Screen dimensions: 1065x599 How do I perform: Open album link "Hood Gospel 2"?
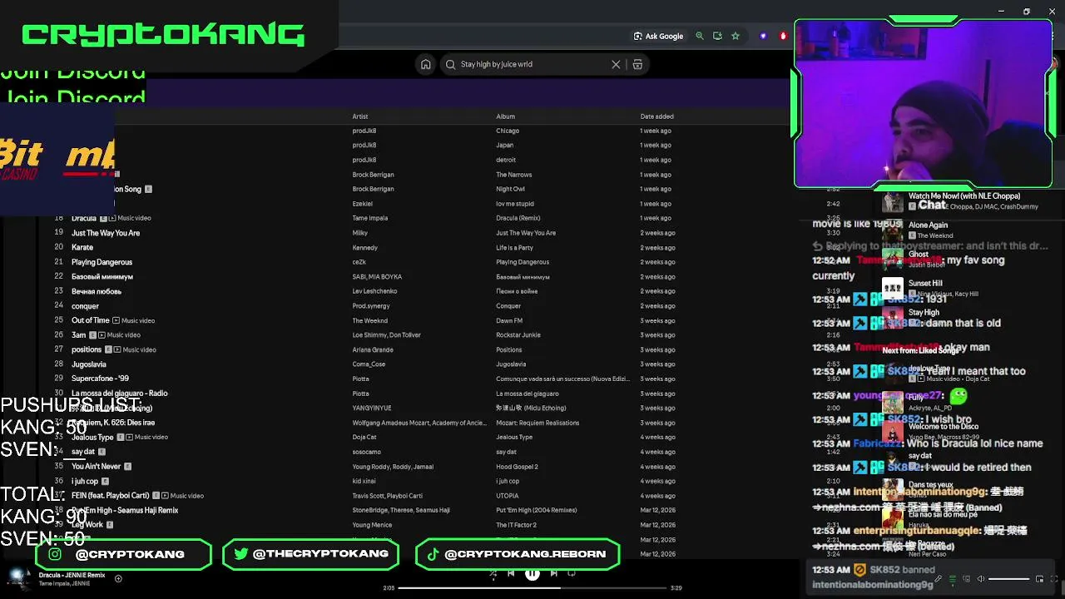click(517, 467)
